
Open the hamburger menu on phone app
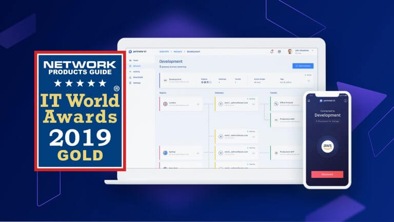(309, 101)
